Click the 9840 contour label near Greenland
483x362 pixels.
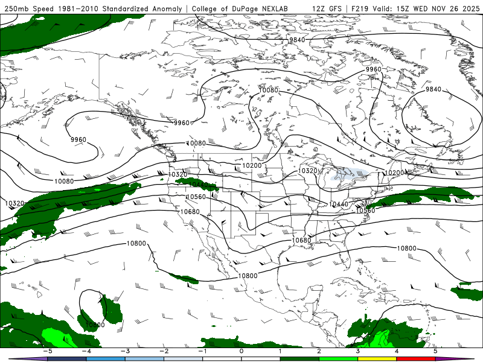(433, 89)
